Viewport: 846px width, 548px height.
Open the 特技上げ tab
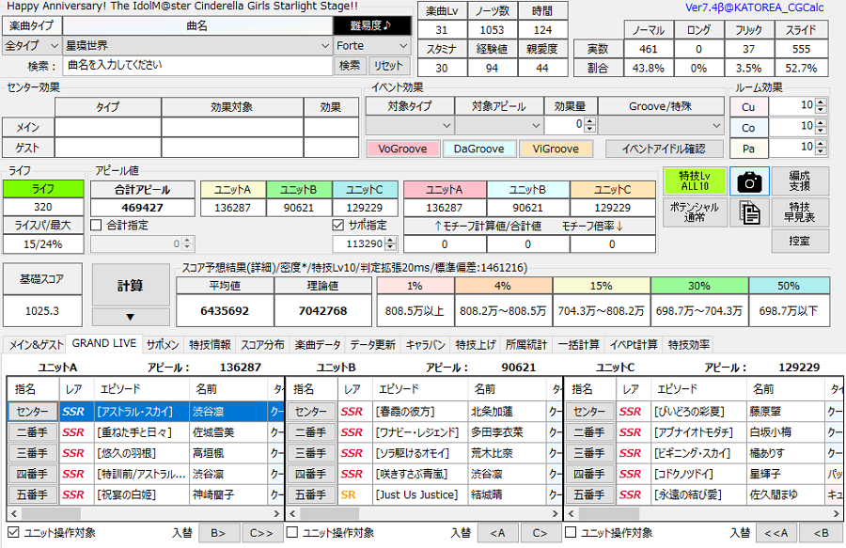[476, 345]
